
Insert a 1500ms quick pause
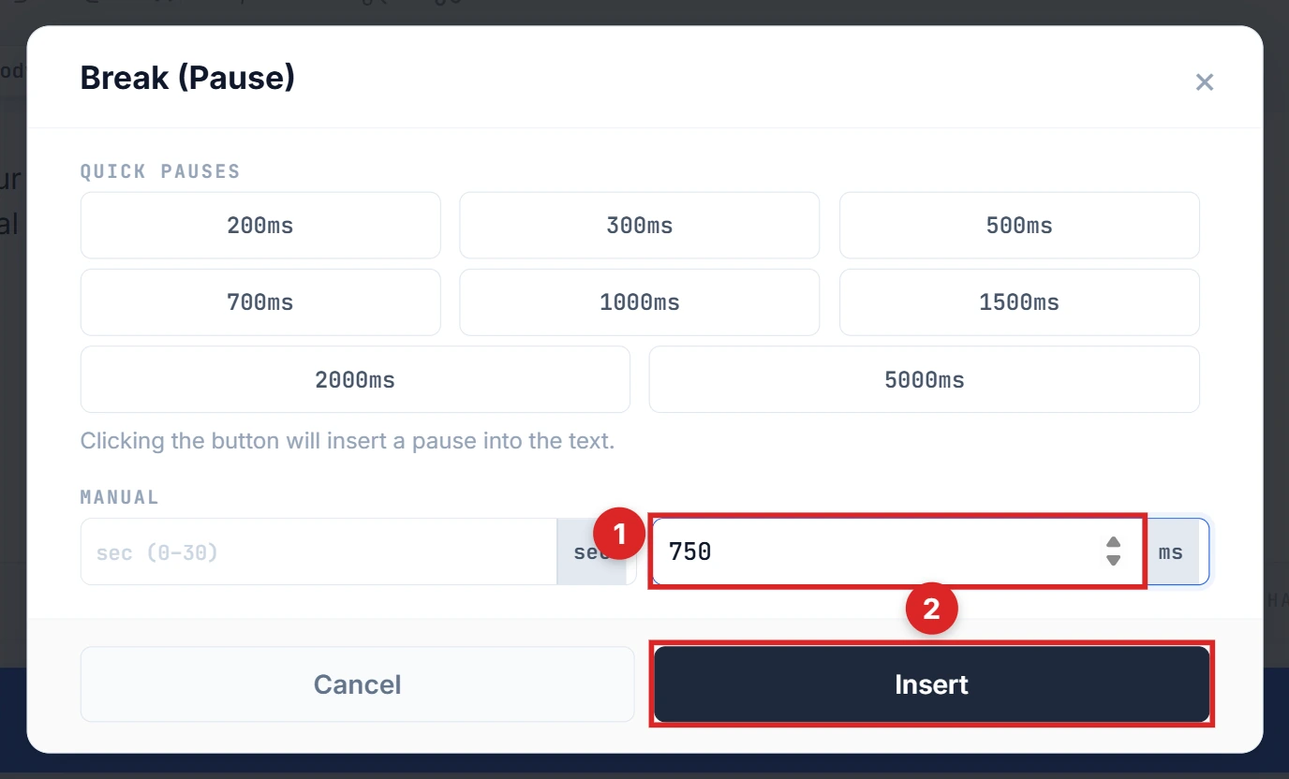[x=1019, y=301]
